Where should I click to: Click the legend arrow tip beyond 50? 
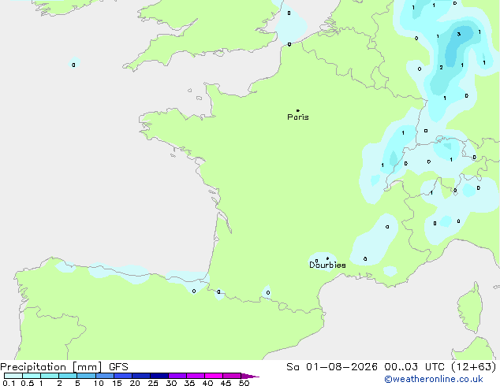pos(250,376)
